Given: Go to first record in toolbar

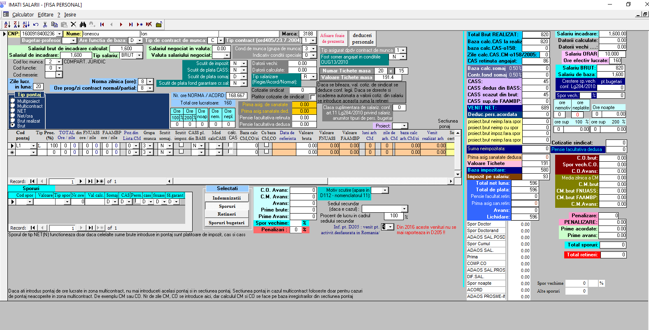Looking at the screenshot, I should point(102,24).
